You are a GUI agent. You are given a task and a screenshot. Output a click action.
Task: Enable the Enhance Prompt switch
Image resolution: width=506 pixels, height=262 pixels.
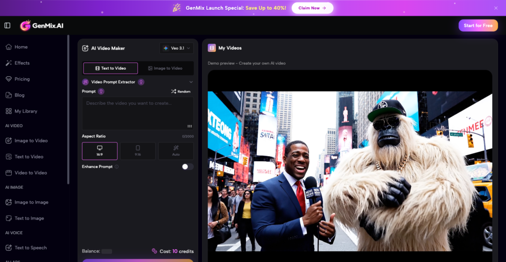click(x=187, y=167)
